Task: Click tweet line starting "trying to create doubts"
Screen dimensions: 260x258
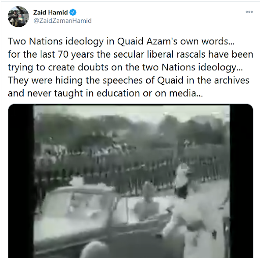Action: (x=125, y=67)
